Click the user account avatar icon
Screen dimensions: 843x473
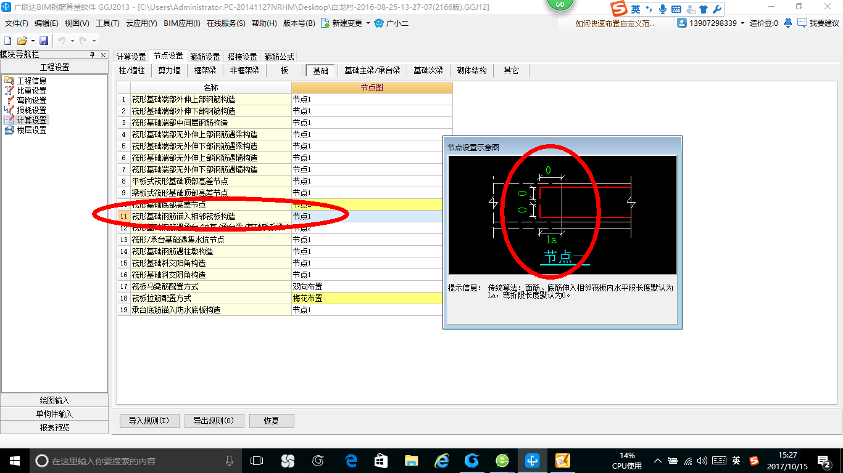click(682, 23)
